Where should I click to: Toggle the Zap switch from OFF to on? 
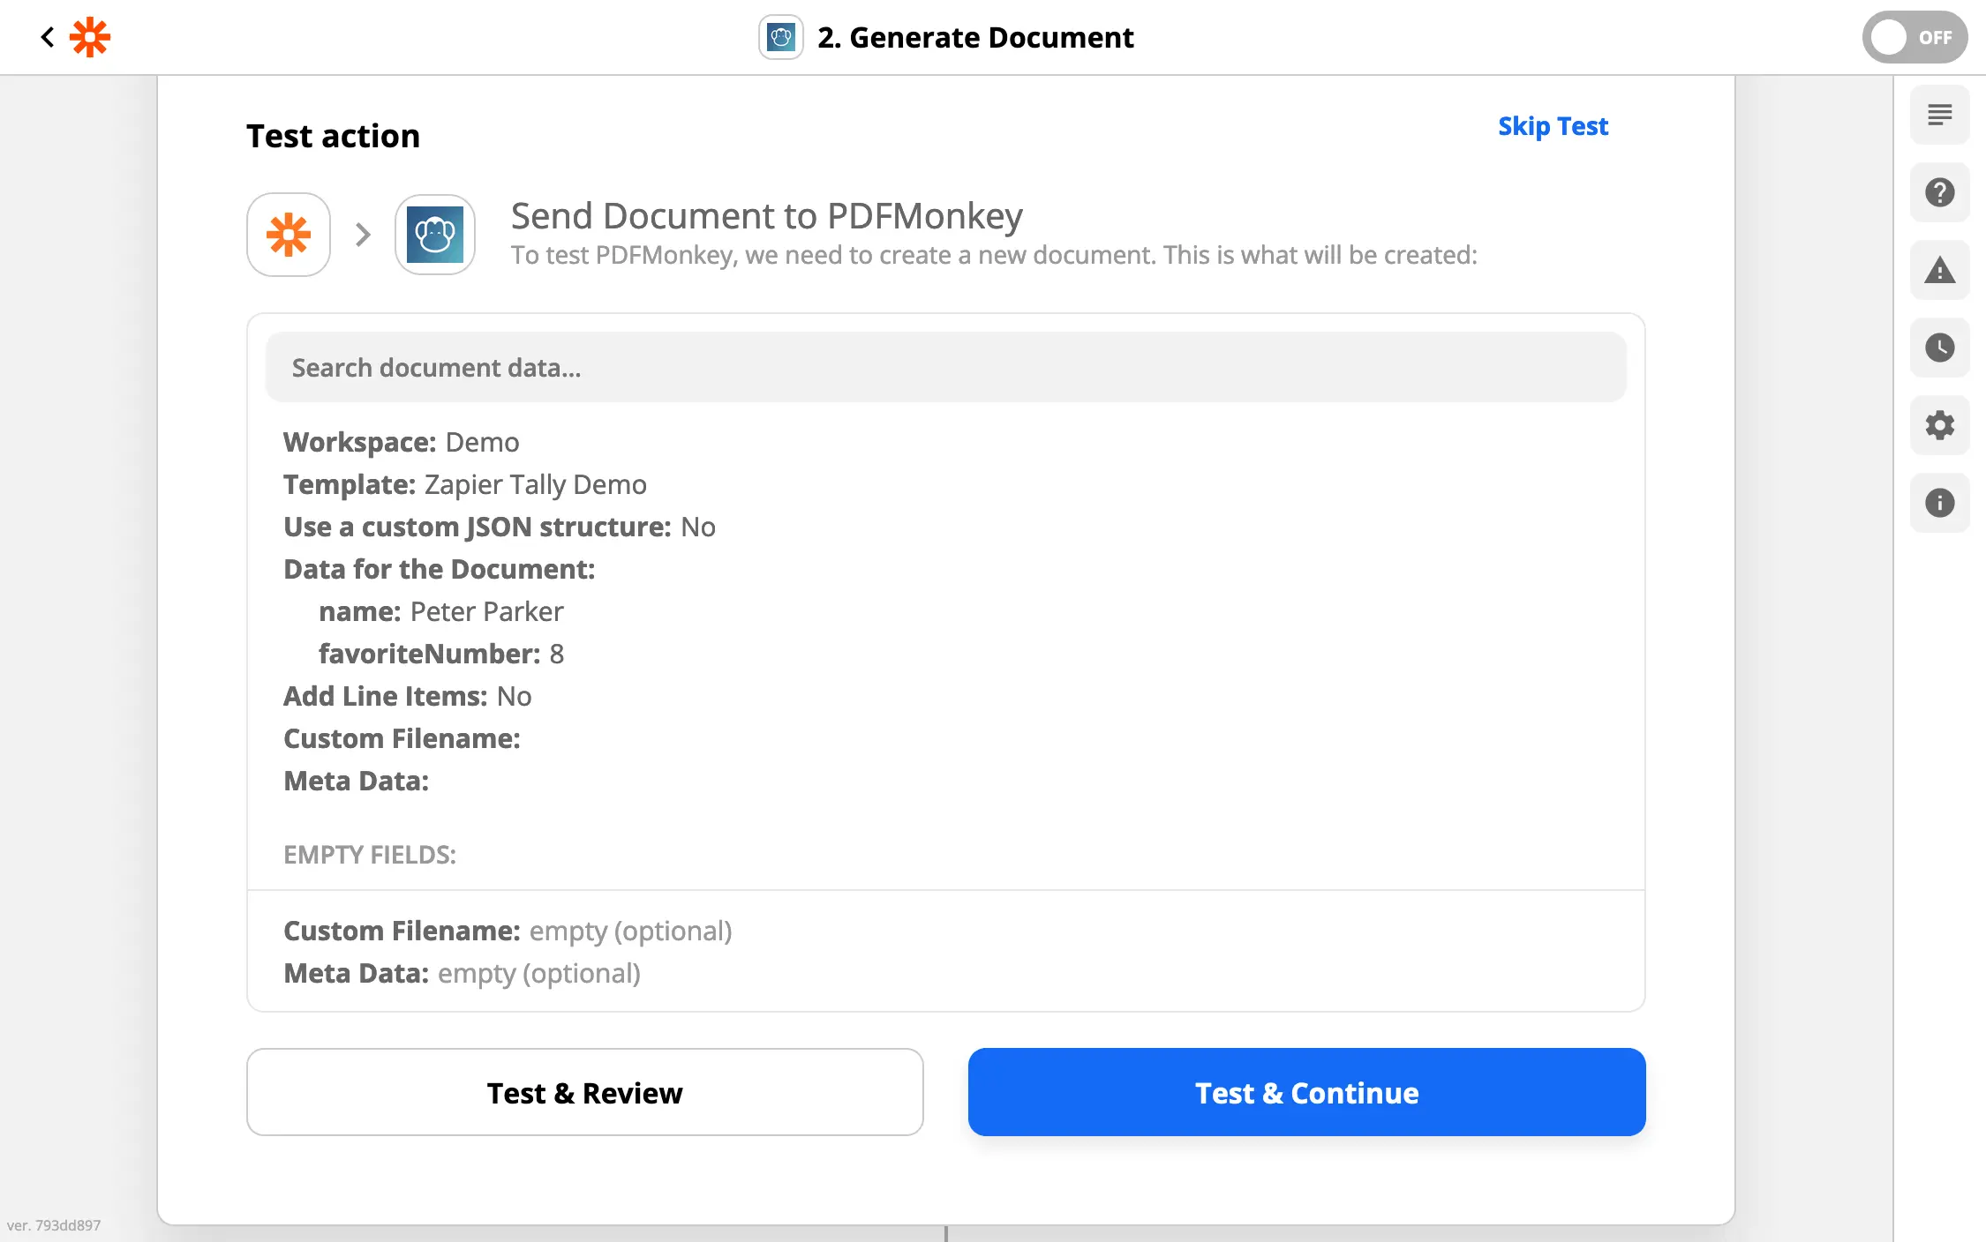click(x=1914, y=37)
